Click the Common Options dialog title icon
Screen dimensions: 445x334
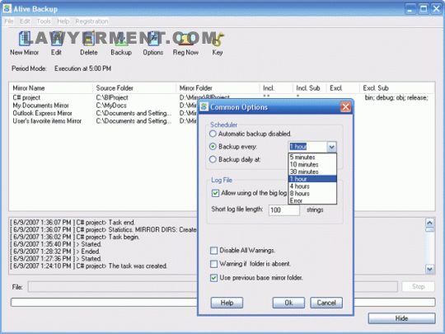pos(204,107)
